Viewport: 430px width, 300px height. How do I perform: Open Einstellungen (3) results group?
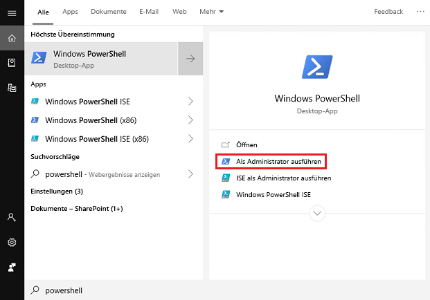[x=57, y=191]
